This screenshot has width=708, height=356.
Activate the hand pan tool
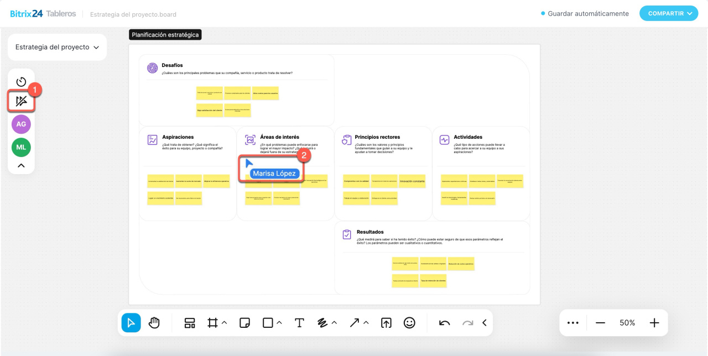pos(154,323)
